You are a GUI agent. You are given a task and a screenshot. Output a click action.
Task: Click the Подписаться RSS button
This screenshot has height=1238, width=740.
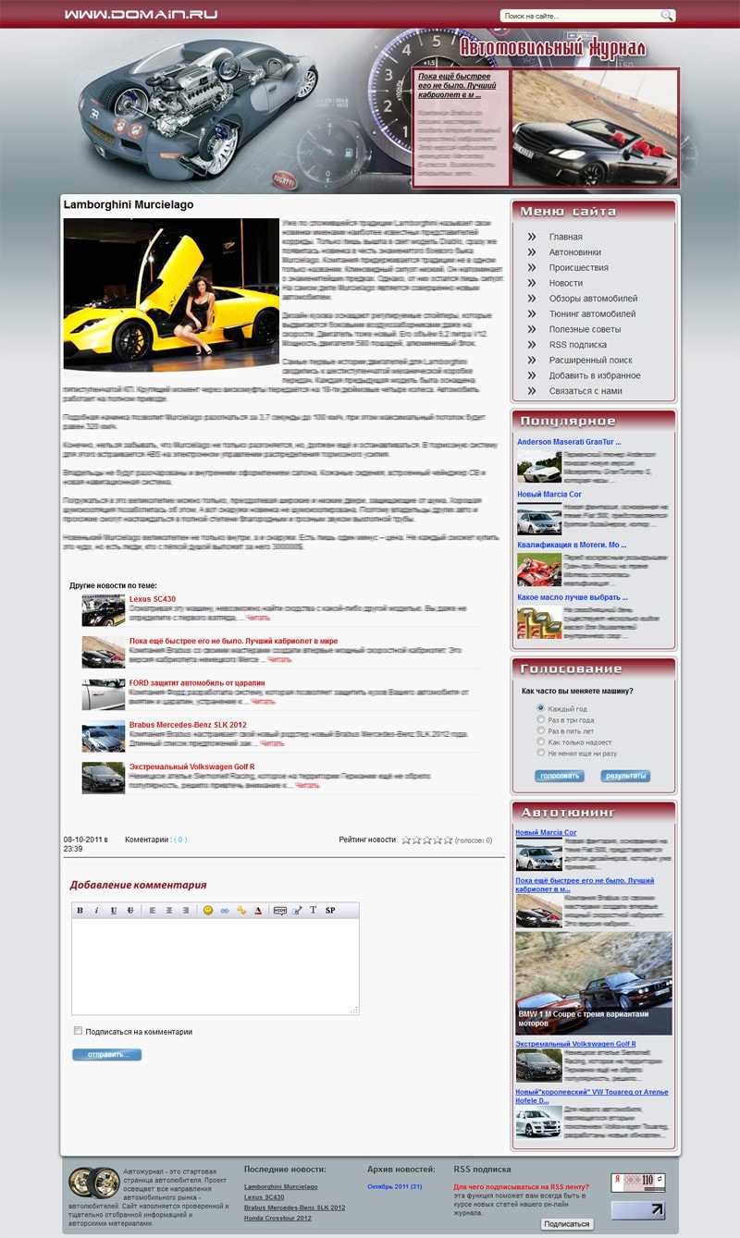pyautogui.click(x=567, y=1223)
